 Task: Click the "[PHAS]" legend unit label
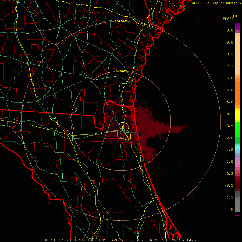tap(227, 19)
